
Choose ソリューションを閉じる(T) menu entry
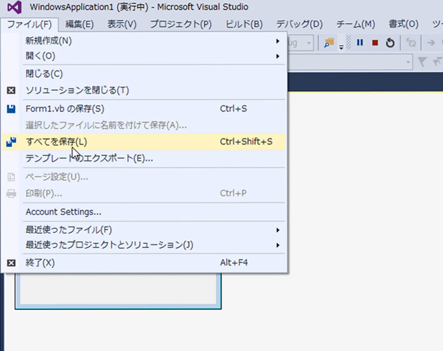pos(77,90)
